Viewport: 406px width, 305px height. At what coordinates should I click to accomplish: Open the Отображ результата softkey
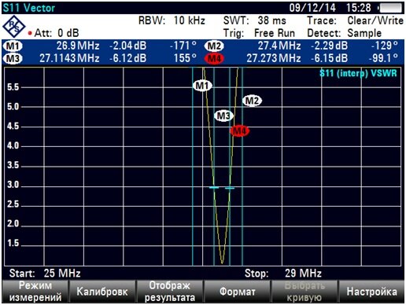point(170,292)
